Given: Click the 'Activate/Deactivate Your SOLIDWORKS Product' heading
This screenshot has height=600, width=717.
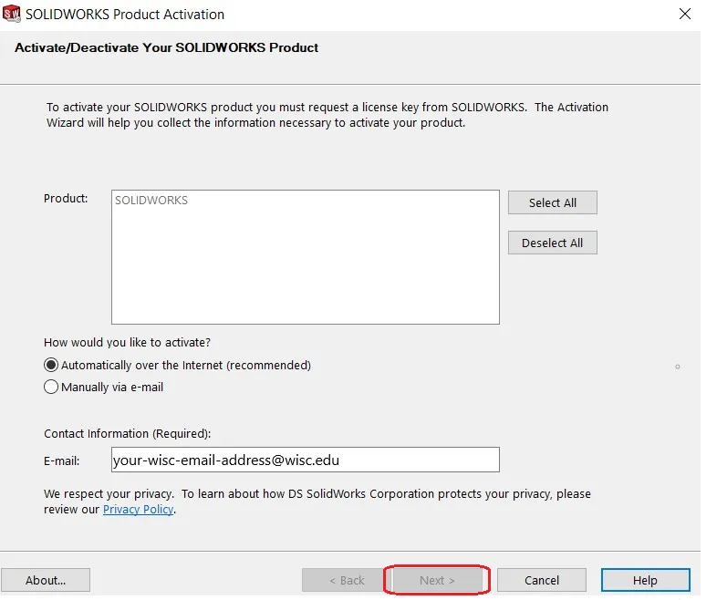Looking at the screenshot, I should tap(167, 47).
